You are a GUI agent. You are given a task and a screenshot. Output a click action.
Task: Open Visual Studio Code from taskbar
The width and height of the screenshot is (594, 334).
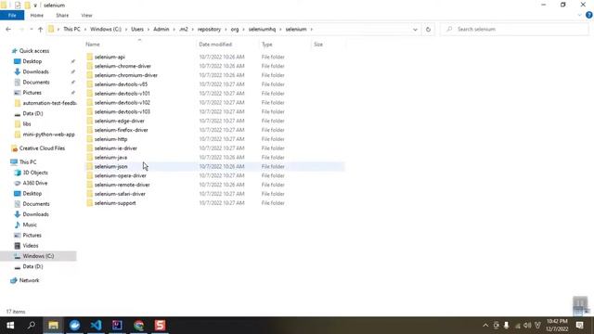(x=96, y=326)
